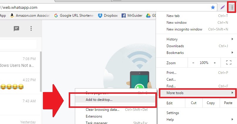Select New window menu item

(196, 23)
